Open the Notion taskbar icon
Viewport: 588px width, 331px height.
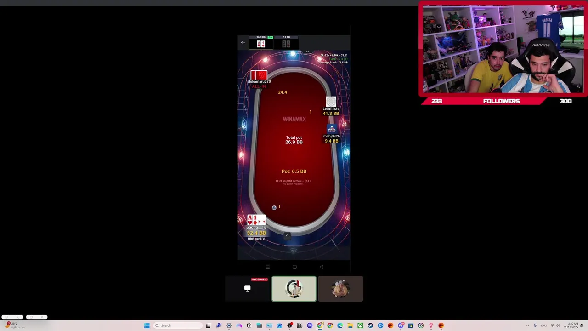pos(249,325)
